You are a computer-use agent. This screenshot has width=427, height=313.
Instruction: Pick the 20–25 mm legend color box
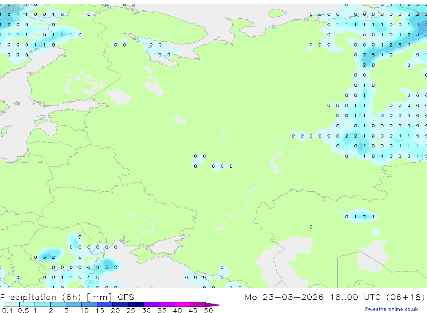(x=120, y=304)
